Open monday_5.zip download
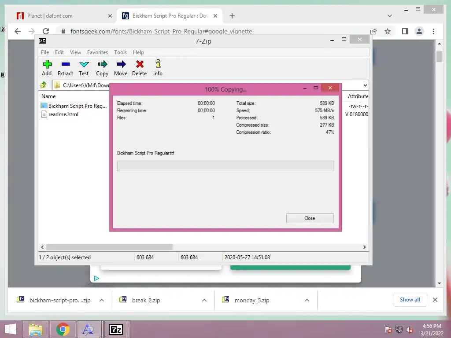The image size is (451, 338). [x=246, y=300]
